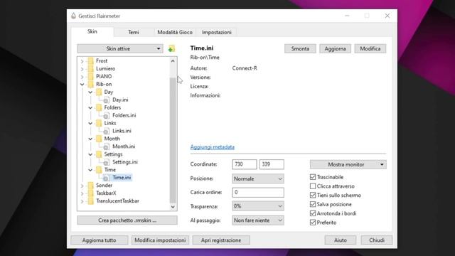
Task: Click the Day folder icon
Action: pyautogui.click(x=99, y=92)
